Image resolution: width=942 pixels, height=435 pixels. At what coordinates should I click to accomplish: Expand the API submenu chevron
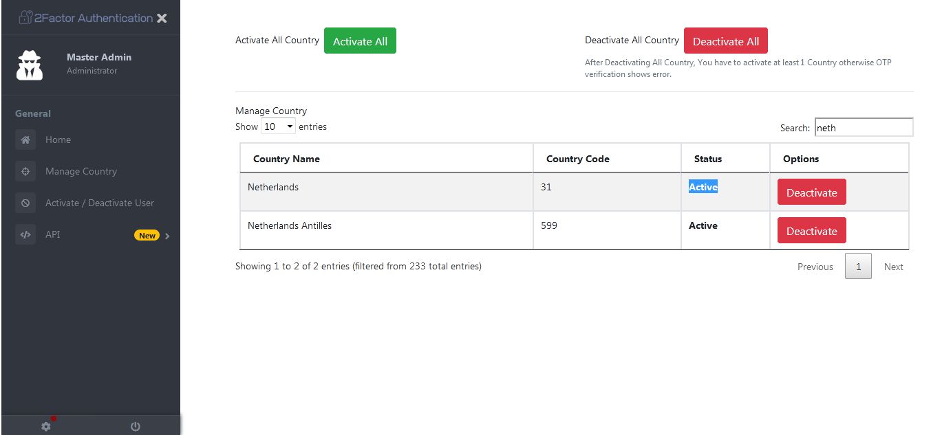click(x=167, y=236)
